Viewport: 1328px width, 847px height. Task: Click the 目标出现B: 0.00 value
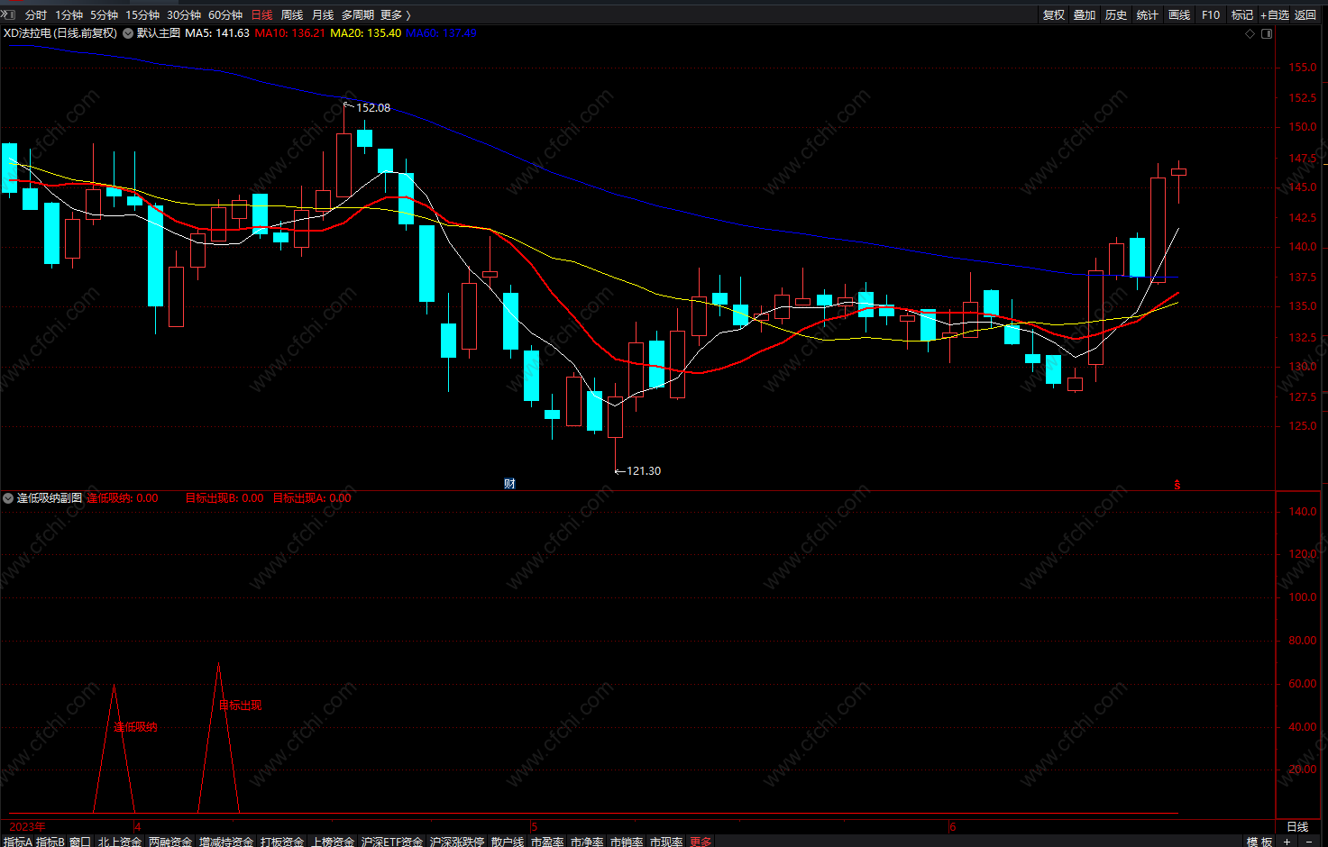(224, 498)
